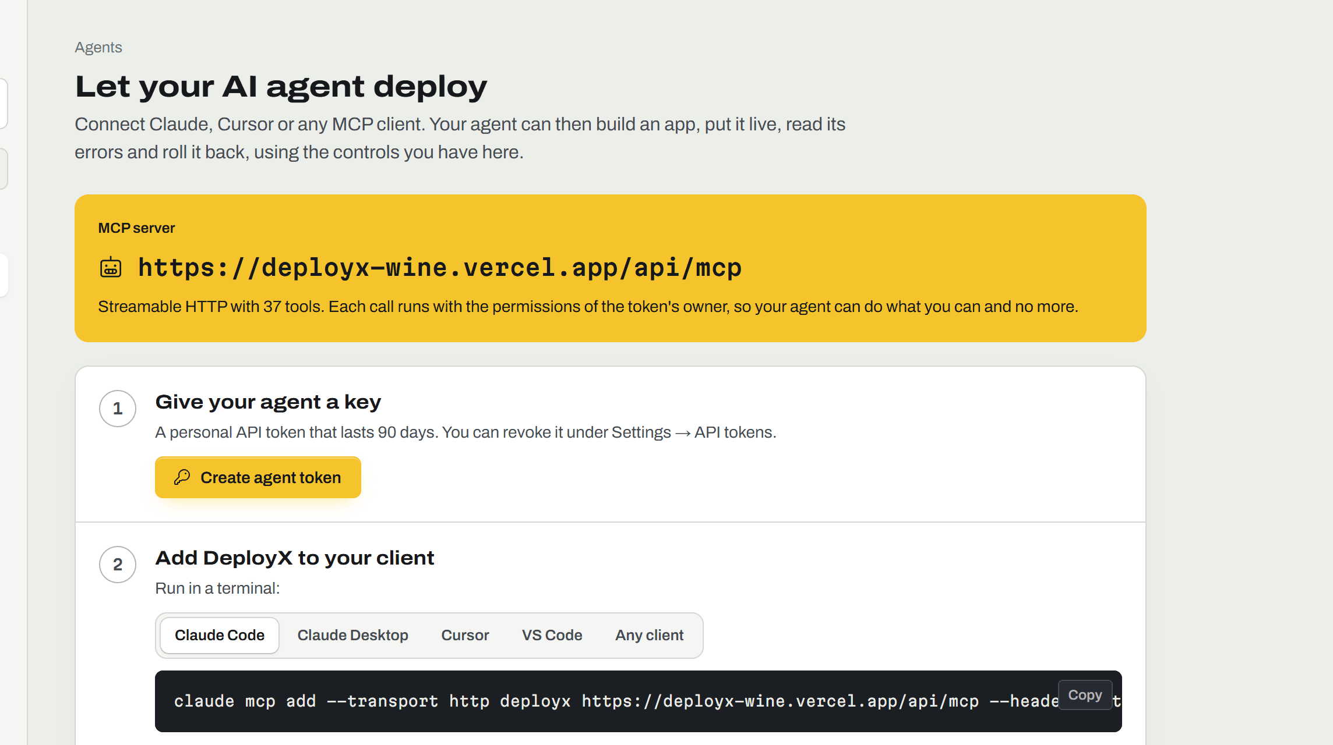
Task: Click the terminal command code block
Action: click(638, 701)
